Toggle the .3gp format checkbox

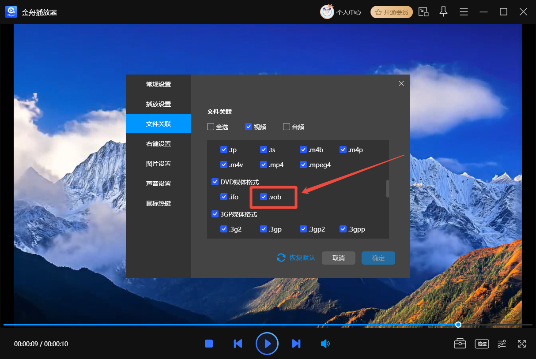[x=264, y=229]
